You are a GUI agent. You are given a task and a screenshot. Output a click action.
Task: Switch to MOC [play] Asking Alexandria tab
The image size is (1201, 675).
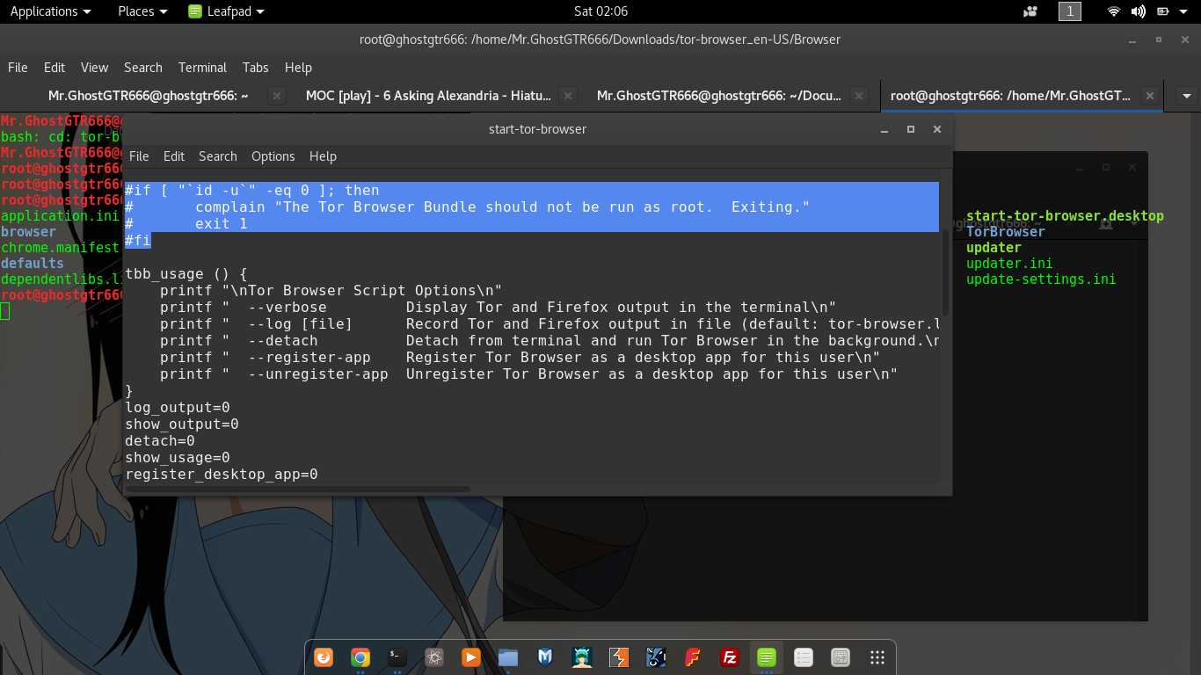(429, 96)
